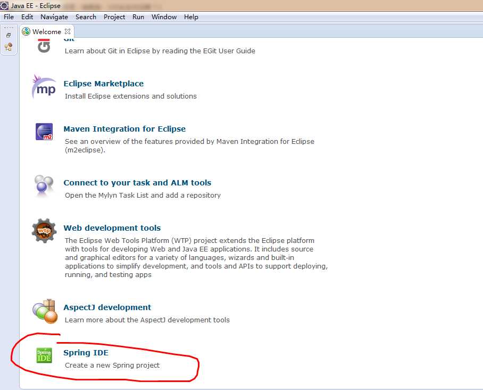Click 'Learn about Git in Eclipse' description text

coord(160,51)
